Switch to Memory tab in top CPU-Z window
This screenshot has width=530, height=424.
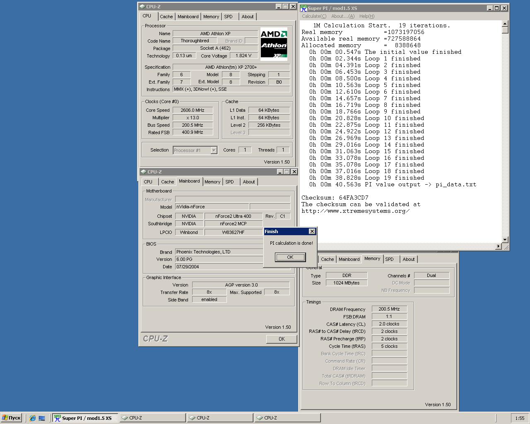(x=211, y=17)
